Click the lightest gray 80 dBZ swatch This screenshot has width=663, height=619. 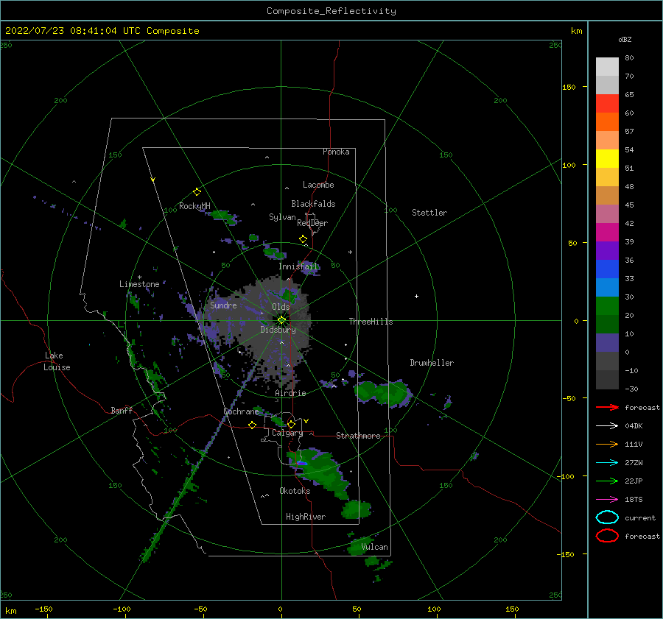(607, 67)
